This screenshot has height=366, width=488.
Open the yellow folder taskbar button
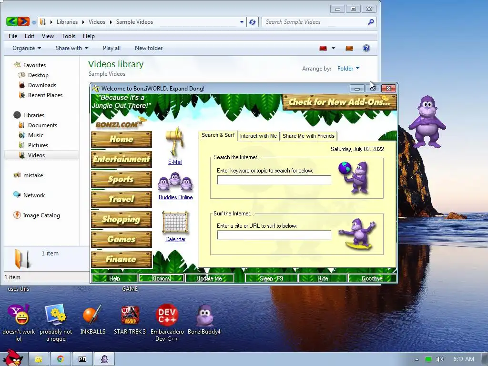tap(39, 359)
